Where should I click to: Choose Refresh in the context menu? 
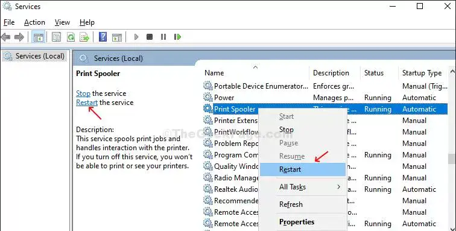click(303, 204)
